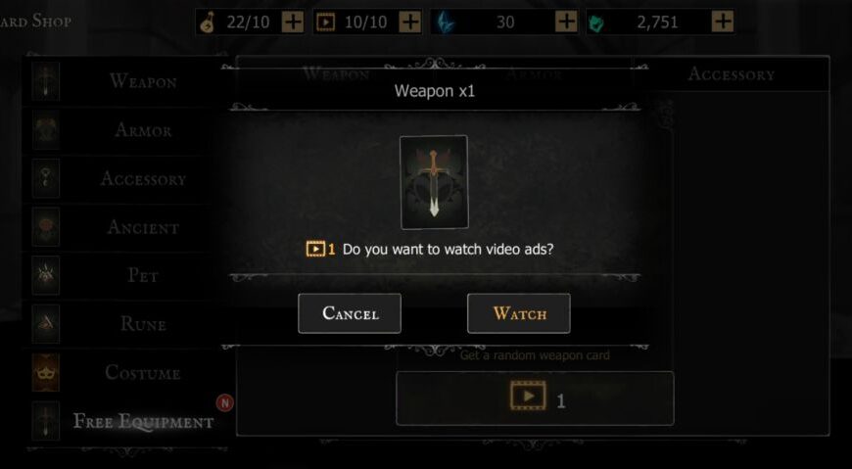
Task: Click the Costume mask icon
Action: (46, 372)
